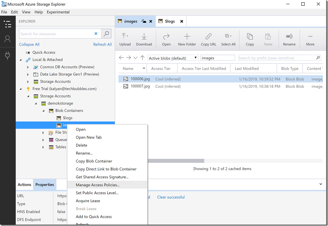Sort by the Last Modified column header

(253, 68)
